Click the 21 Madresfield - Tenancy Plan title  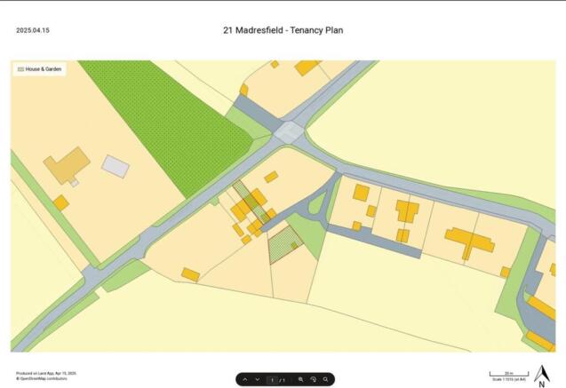point(283,30)
